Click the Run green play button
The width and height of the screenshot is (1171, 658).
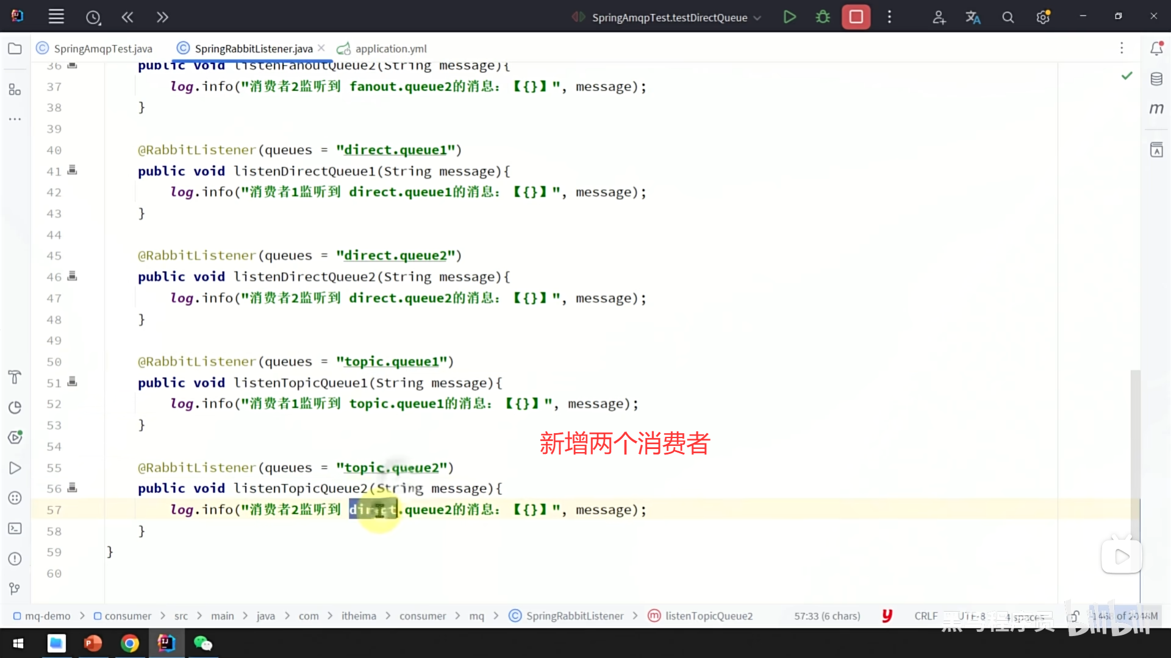click(789, 17)
